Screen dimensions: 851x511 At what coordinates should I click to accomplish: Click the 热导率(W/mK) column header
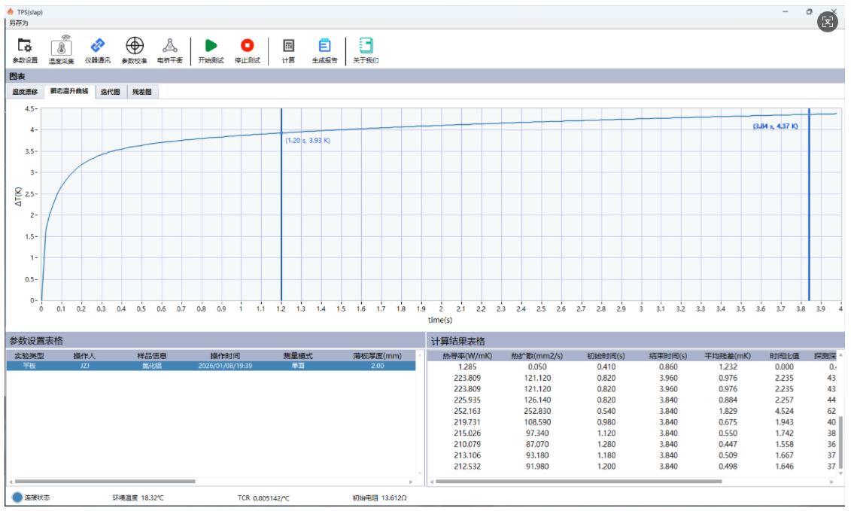pos(467,355)
